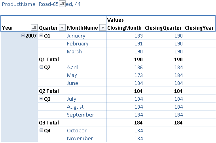Select the ClosingQuarter column header
Image resolution: width=216 pixels, height=143 pixels.
(x=163, y=28)
